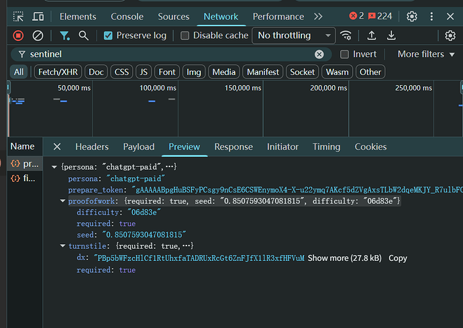Uncheck the Preserve log checkbox
Viewport: 463px width, 328px height.
pos(108,36)
